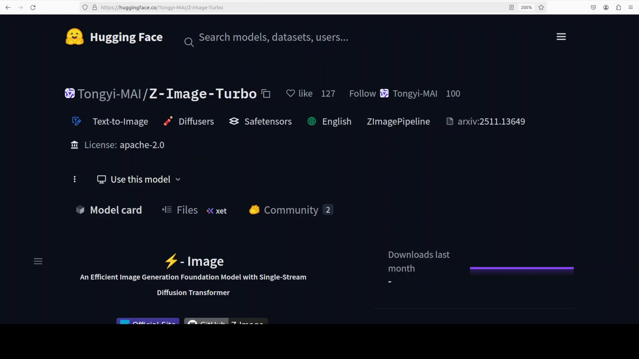Switch to the Community tab
This screenshot has height=359, width=639.
point(292,210)
